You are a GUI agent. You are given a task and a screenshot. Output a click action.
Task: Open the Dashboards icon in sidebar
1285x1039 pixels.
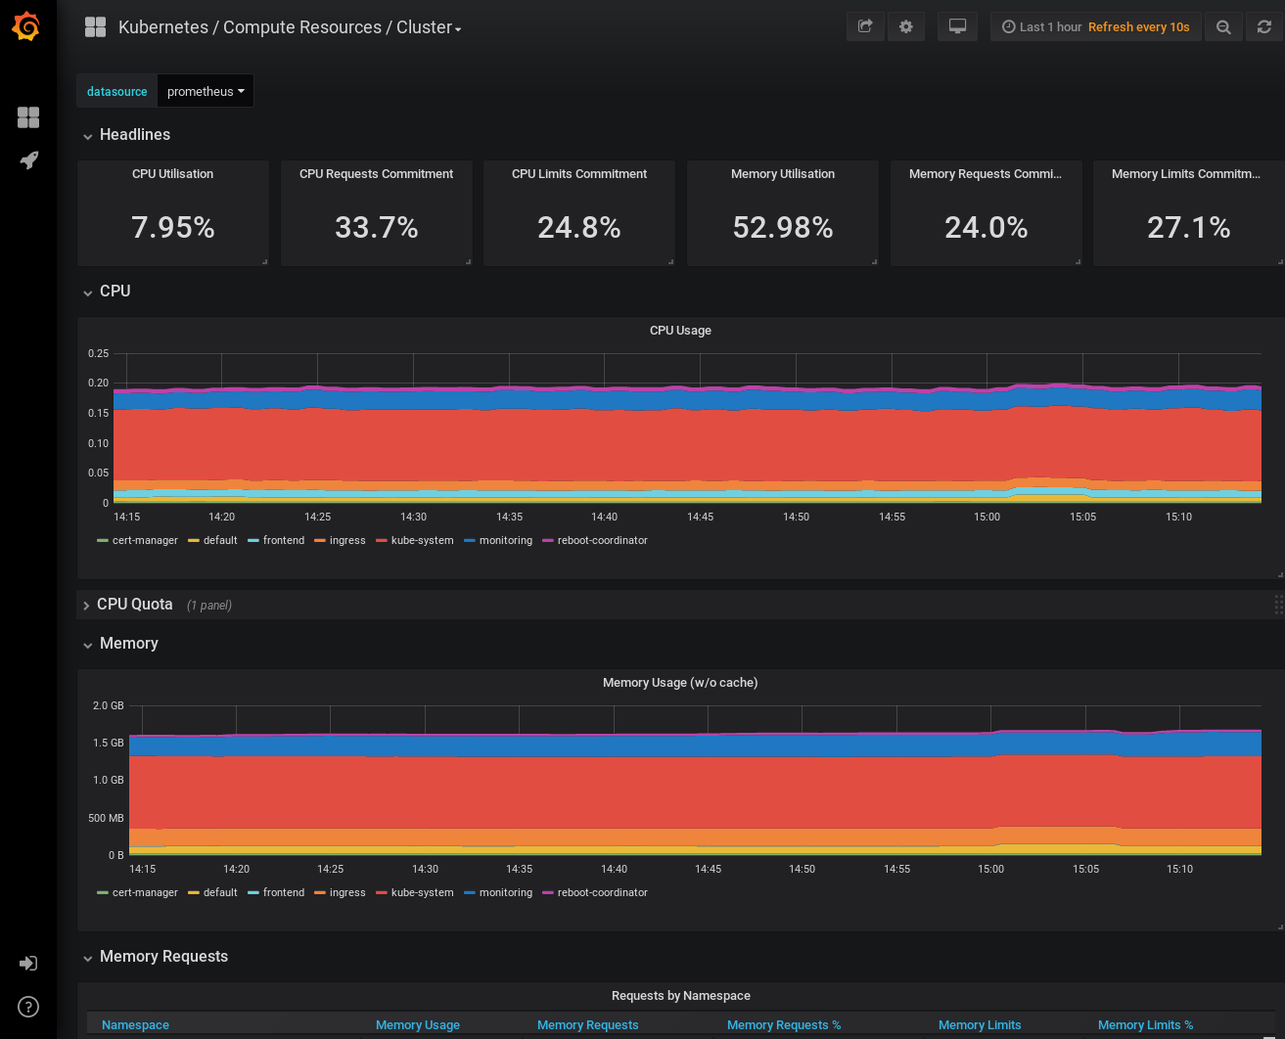coord(28,117)
